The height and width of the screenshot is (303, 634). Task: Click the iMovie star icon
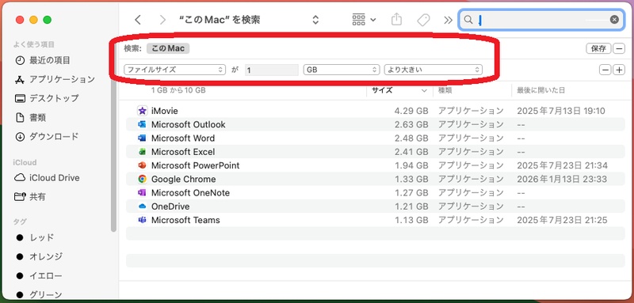[x=142, y=111]
